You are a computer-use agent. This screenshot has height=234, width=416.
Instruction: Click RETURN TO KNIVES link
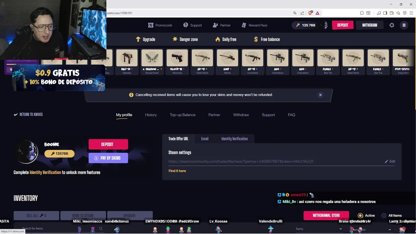[28, 114]
